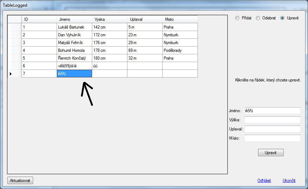
Task: Click the 5 m swim distance cell
Action: pos(145,27)
